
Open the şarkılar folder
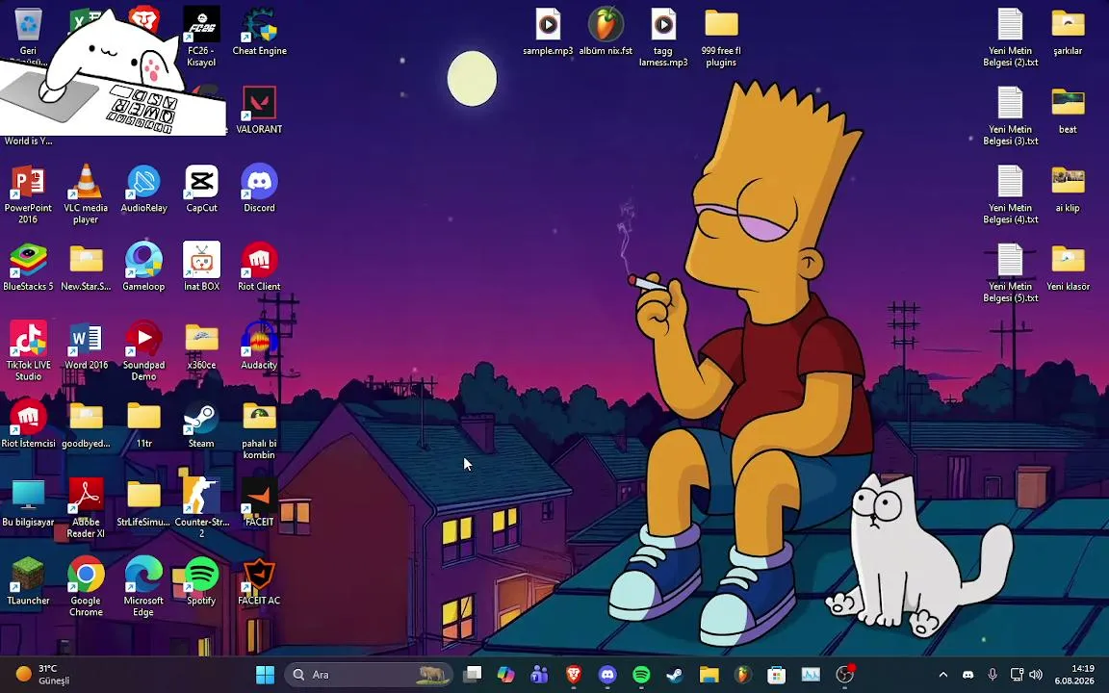[x=1068, y=32]
